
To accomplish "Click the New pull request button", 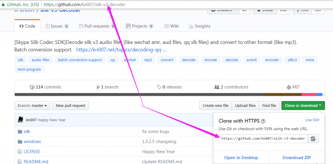I will click(71, 105).
